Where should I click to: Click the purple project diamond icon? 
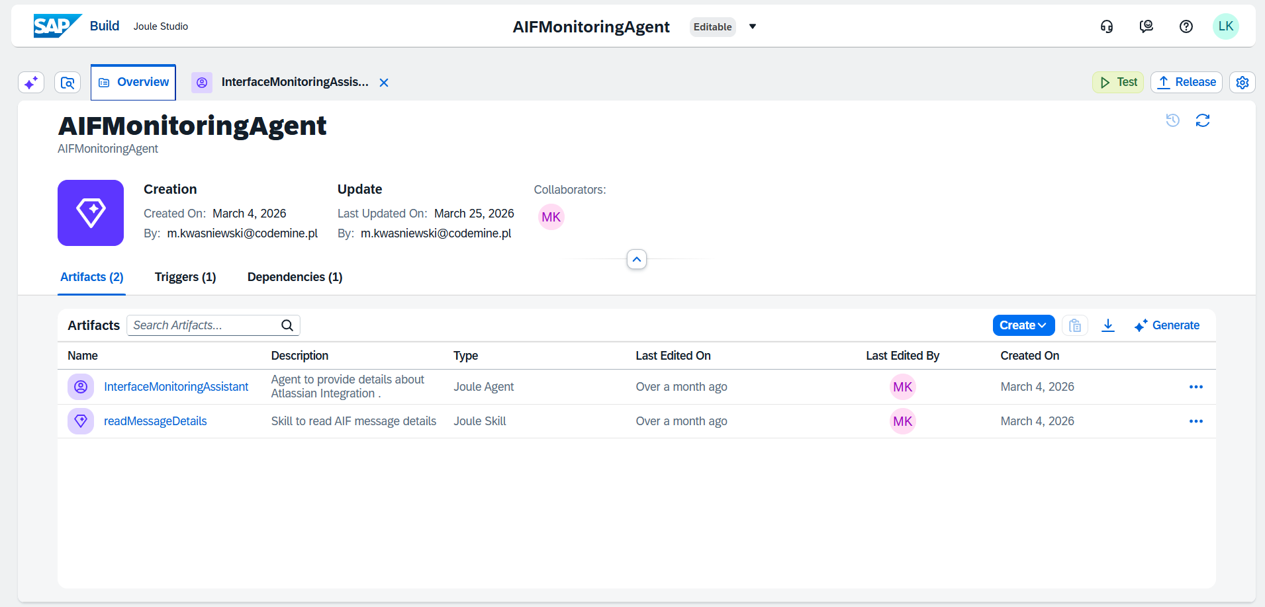[x=91, y=213]
